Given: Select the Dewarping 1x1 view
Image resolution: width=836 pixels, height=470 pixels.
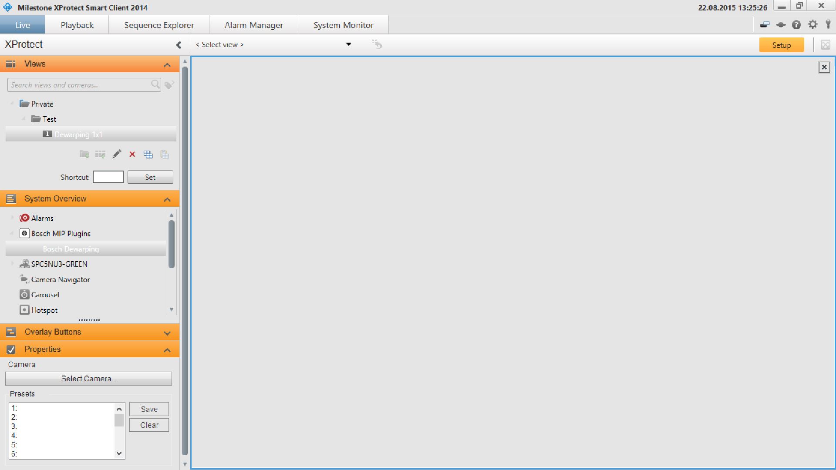Looking at the screenshot, I should (x=91, y=134).
